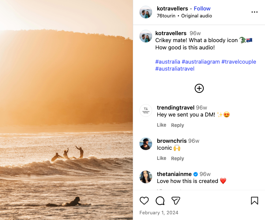This screenshot has height=220, width=265.
Task: Click brownchris's profile picture
Action: click(146, 144)
